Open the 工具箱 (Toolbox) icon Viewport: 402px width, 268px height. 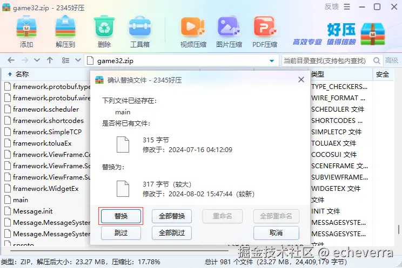140,27
